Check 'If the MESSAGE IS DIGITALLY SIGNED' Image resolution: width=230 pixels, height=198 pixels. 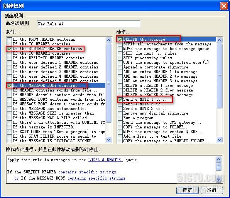(x=10, y=141)
